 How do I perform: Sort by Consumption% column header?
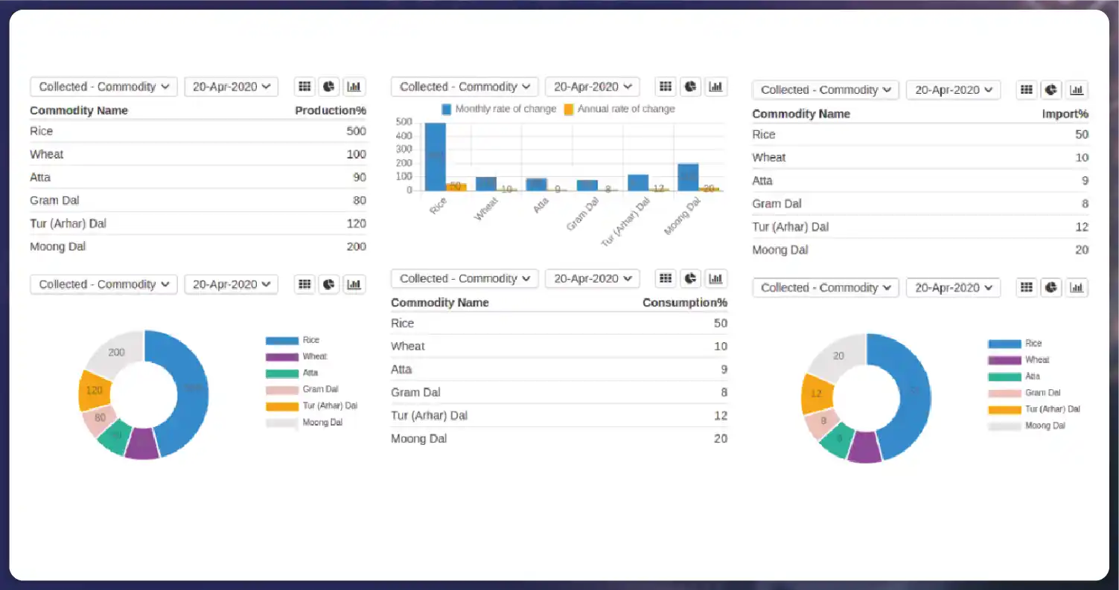pyautogui.click(x=685, y=303)
